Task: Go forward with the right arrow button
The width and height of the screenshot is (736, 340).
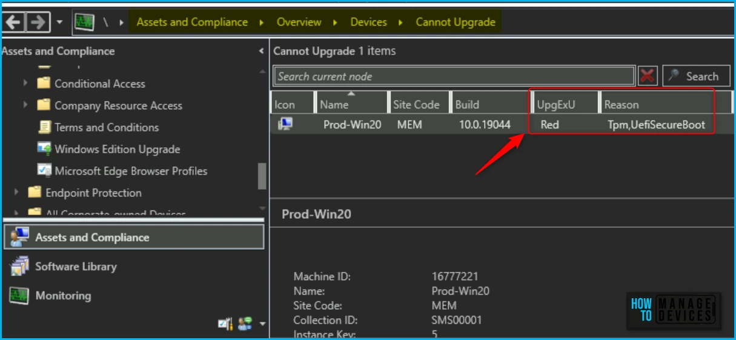Action: click(38, 22)
